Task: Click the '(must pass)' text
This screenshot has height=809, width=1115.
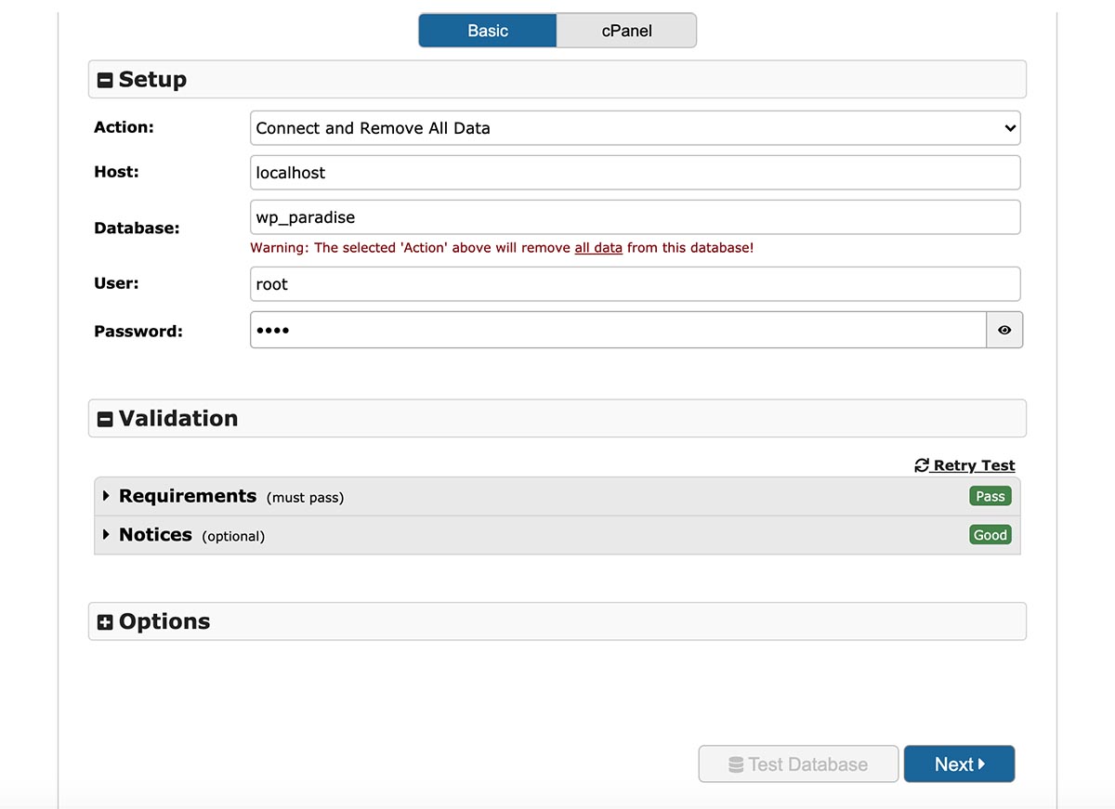Action: tap(305, 498)
